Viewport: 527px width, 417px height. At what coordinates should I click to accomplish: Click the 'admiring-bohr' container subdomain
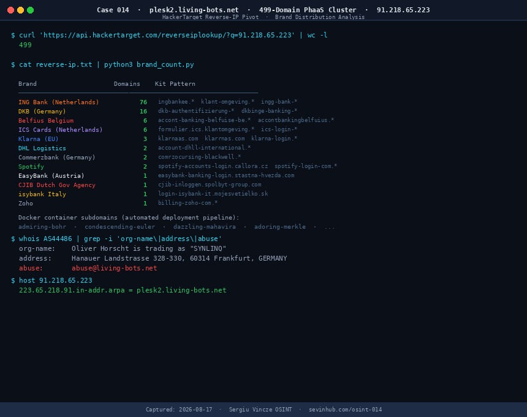point(42,227)
